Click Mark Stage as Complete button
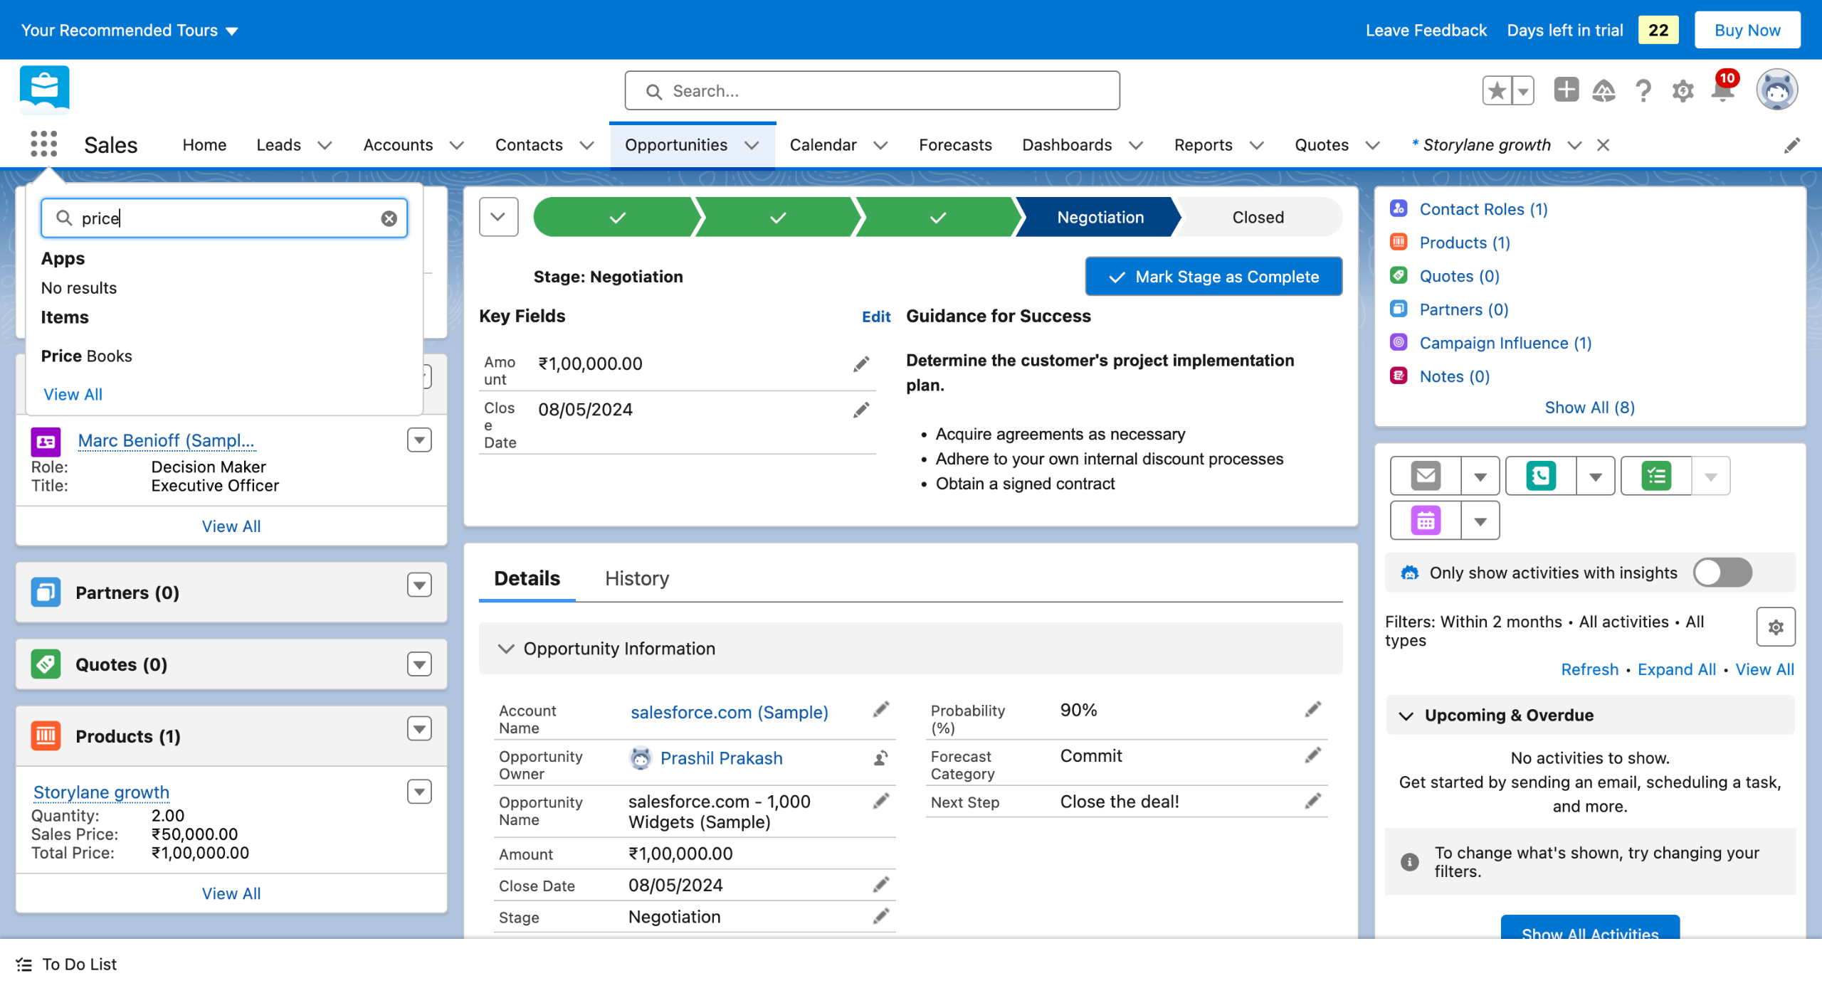Screen dimensions: 1822x988 click(1213, 277)
